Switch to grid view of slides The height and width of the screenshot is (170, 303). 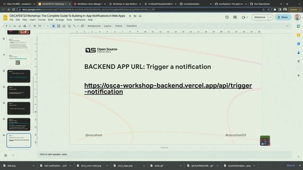tap(6, 155)
